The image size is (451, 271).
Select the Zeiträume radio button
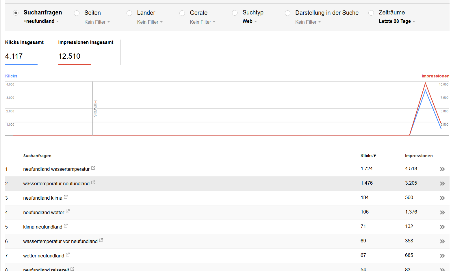tap(371, 13)
